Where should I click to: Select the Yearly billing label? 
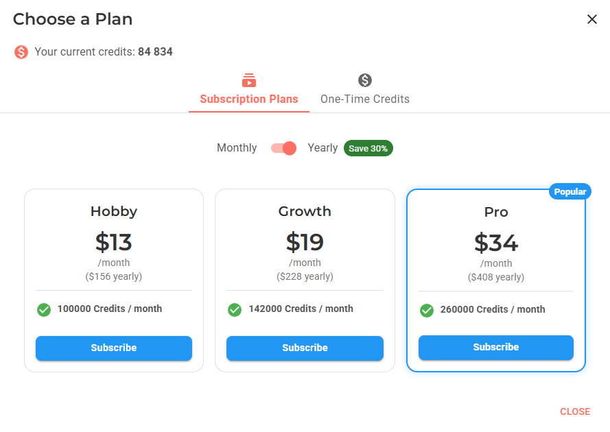point(322,147)
